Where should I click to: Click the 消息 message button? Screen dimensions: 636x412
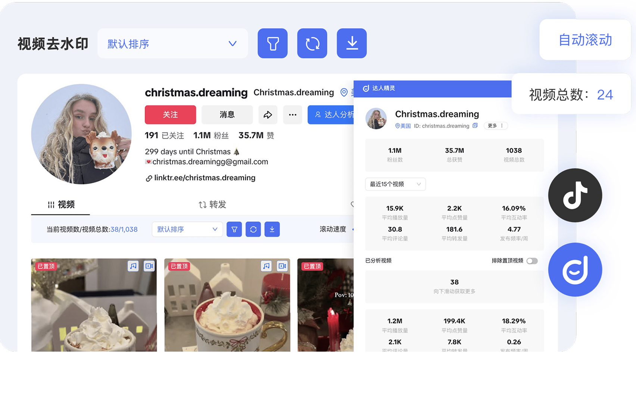coord(227,115)
